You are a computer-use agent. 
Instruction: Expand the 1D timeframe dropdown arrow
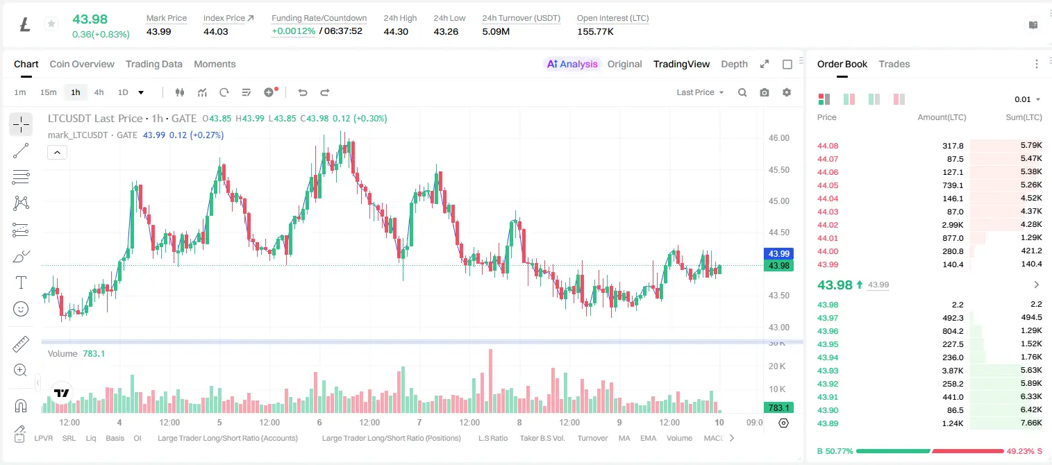click(141, 92)
